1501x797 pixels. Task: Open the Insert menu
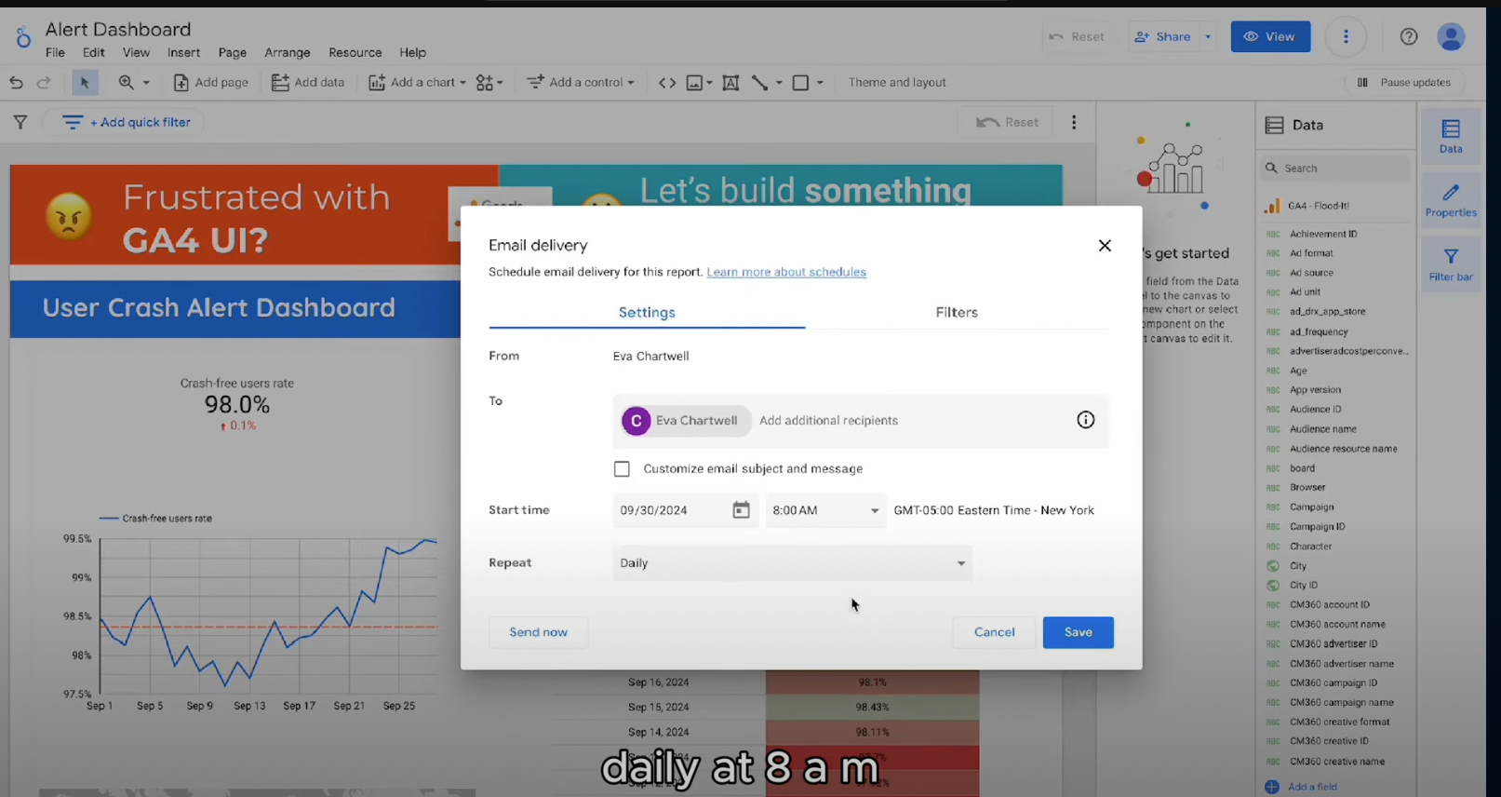tap(184, 53)
